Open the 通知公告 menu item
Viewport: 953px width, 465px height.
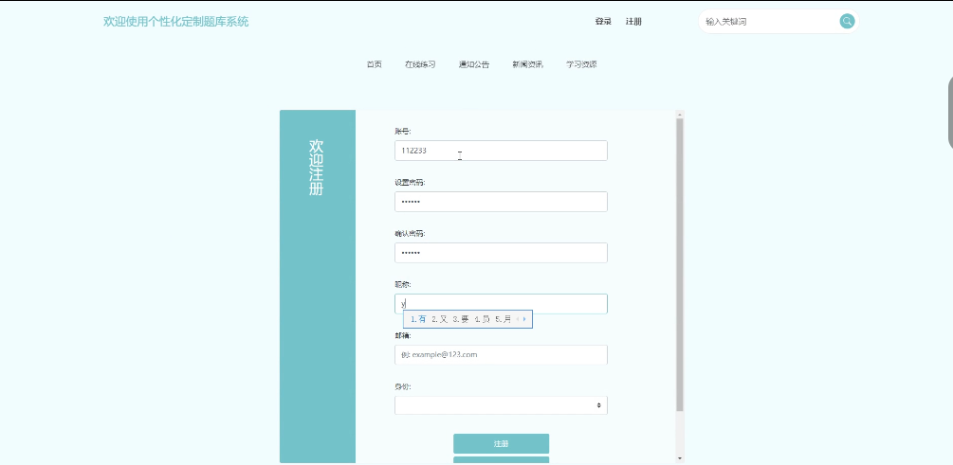(x=474, y=64)
